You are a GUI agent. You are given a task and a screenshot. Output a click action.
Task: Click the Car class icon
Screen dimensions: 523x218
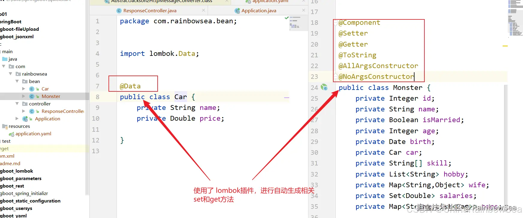pos(32,89)
